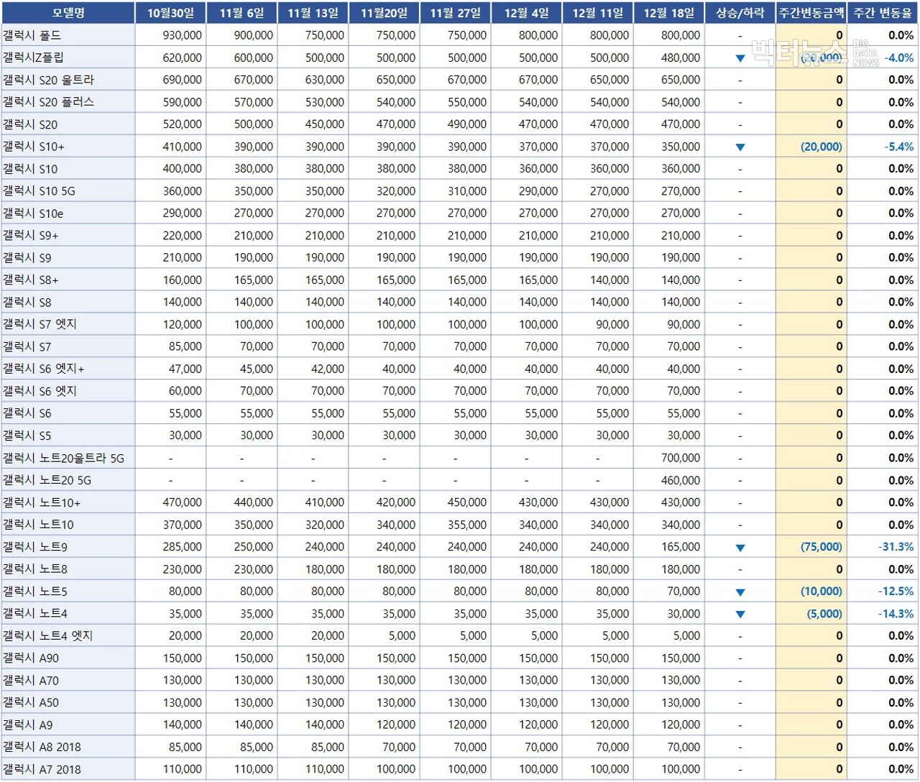Select the 12월 4일 column header
This screenshot has width=920, height=782.
click(526, 13)
